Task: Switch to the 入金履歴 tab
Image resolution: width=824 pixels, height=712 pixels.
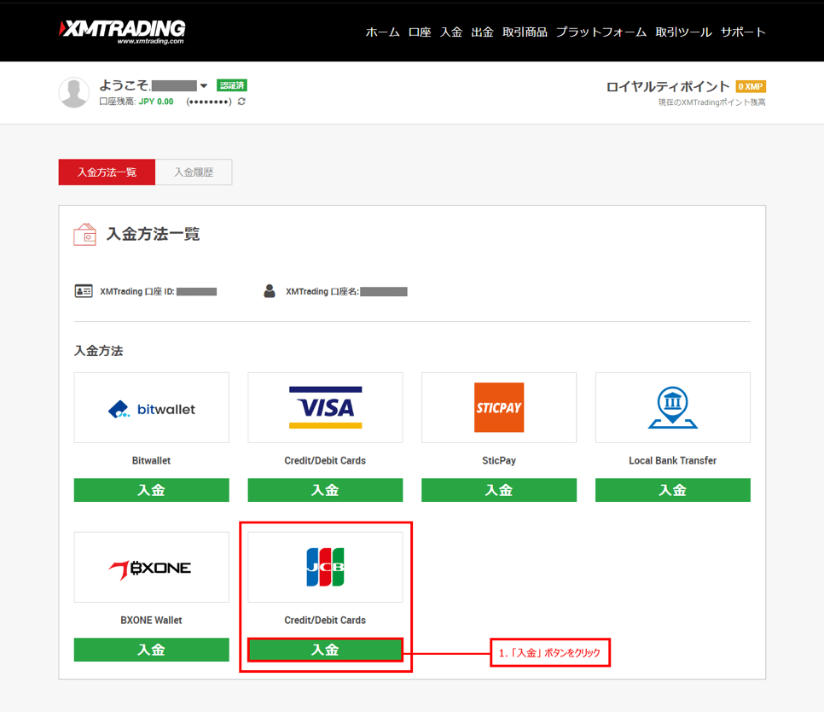Action: 194,172
